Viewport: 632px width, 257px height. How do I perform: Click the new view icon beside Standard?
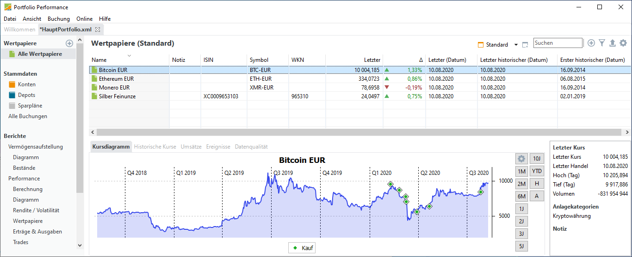click(x=525, y=45)
